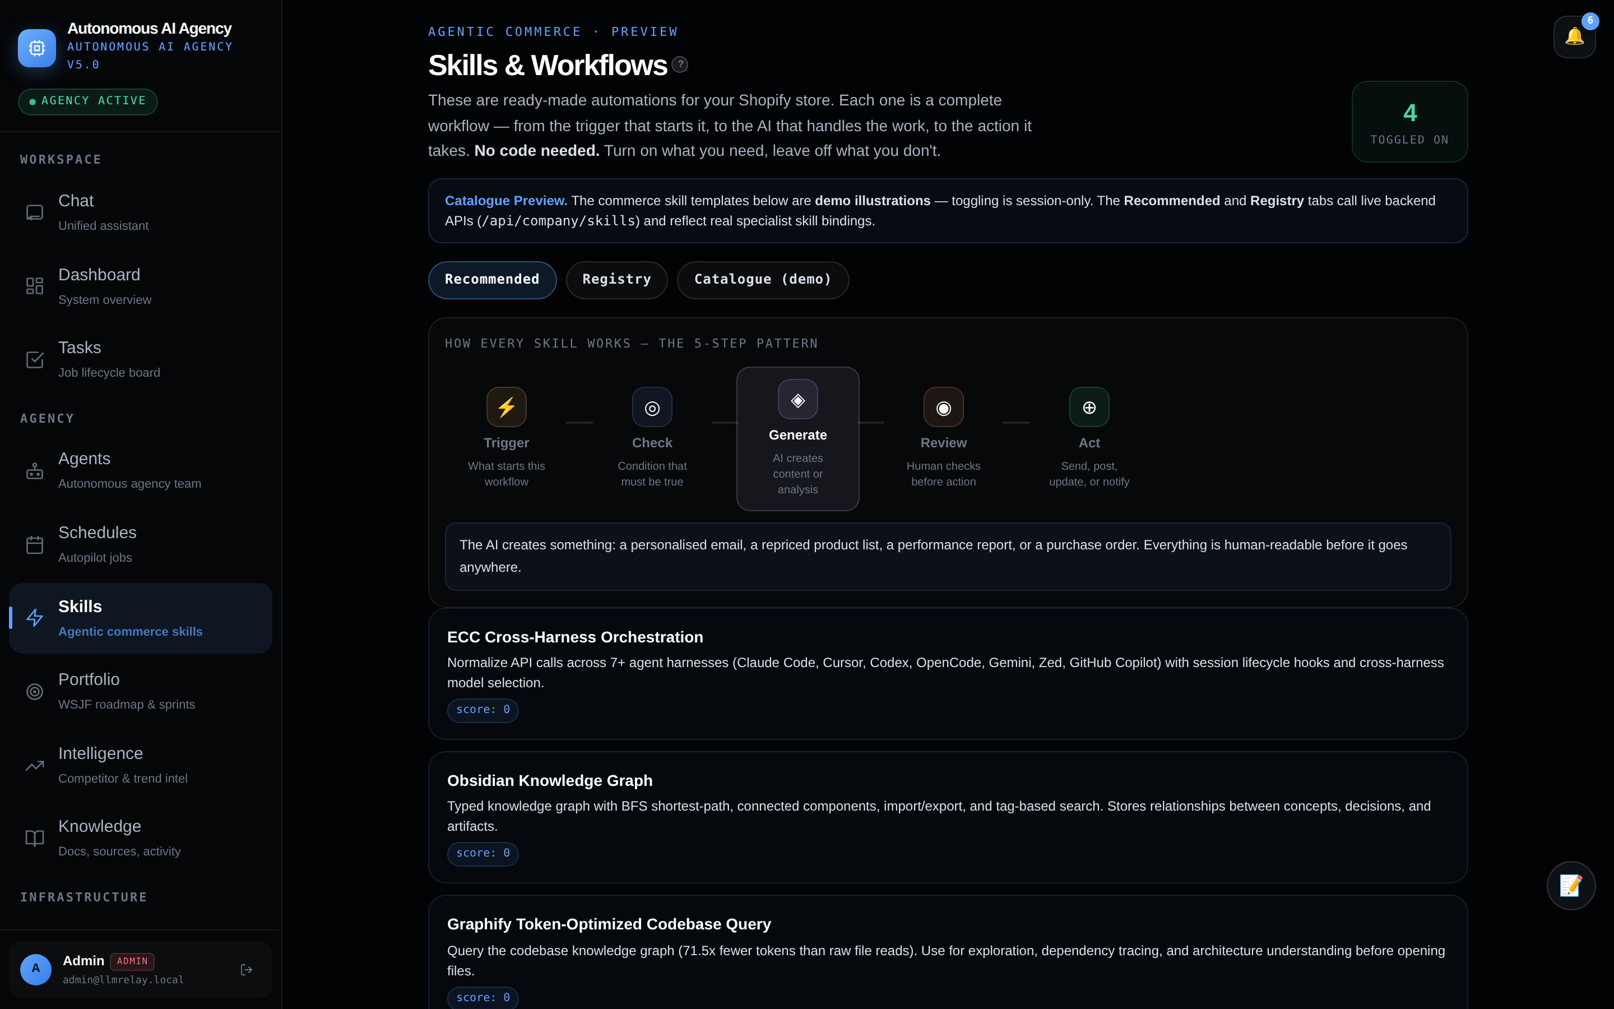Open Chat Unified assistant in sidebar
The width and height of the screenshot is (1614, 1009).
pos(141,212)
